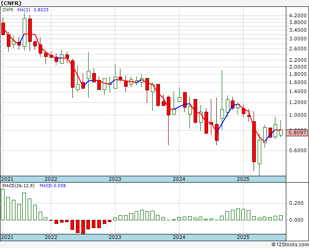Click 2024 on the MACD time axis
Screen dimensions: 309x248
tap(179, 237)
